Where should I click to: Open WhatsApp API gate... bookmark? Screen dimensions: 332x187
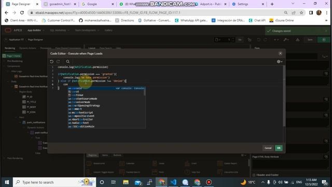click(191, 20)
